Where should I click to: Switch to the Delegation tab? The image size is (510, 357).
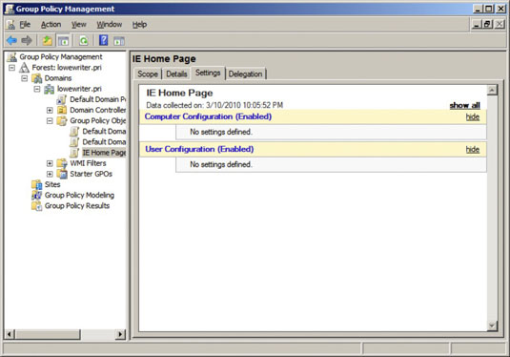click(245, 73)
